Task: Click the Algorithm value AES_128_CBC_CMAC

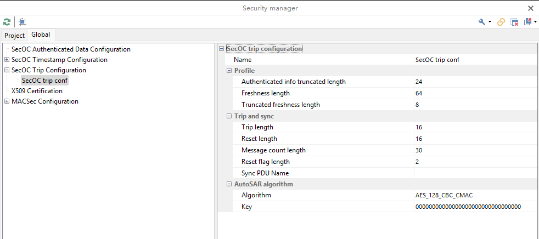Action: (445, 196)
